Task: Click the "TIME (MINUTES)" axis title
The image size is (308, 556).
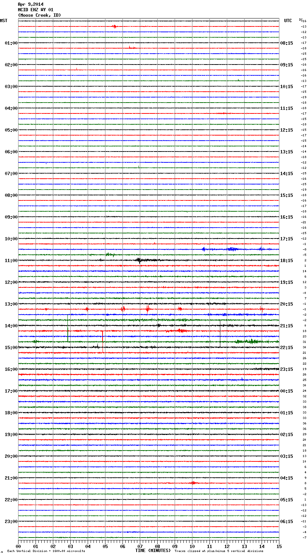Action: pos(153,551)
